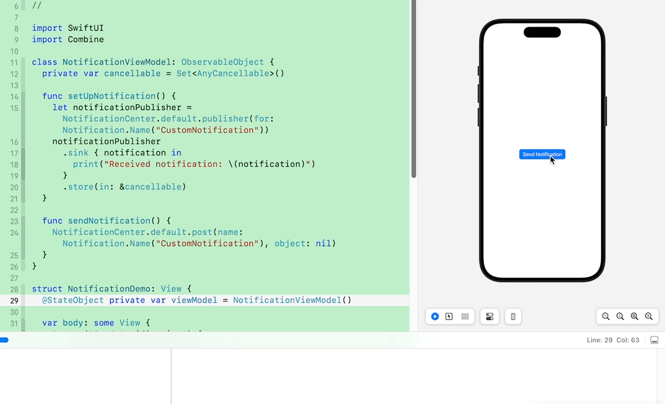Set the preview canvas zoom to 100%
Viewport: 665px width, 404px height.
[x=620, y=316]
